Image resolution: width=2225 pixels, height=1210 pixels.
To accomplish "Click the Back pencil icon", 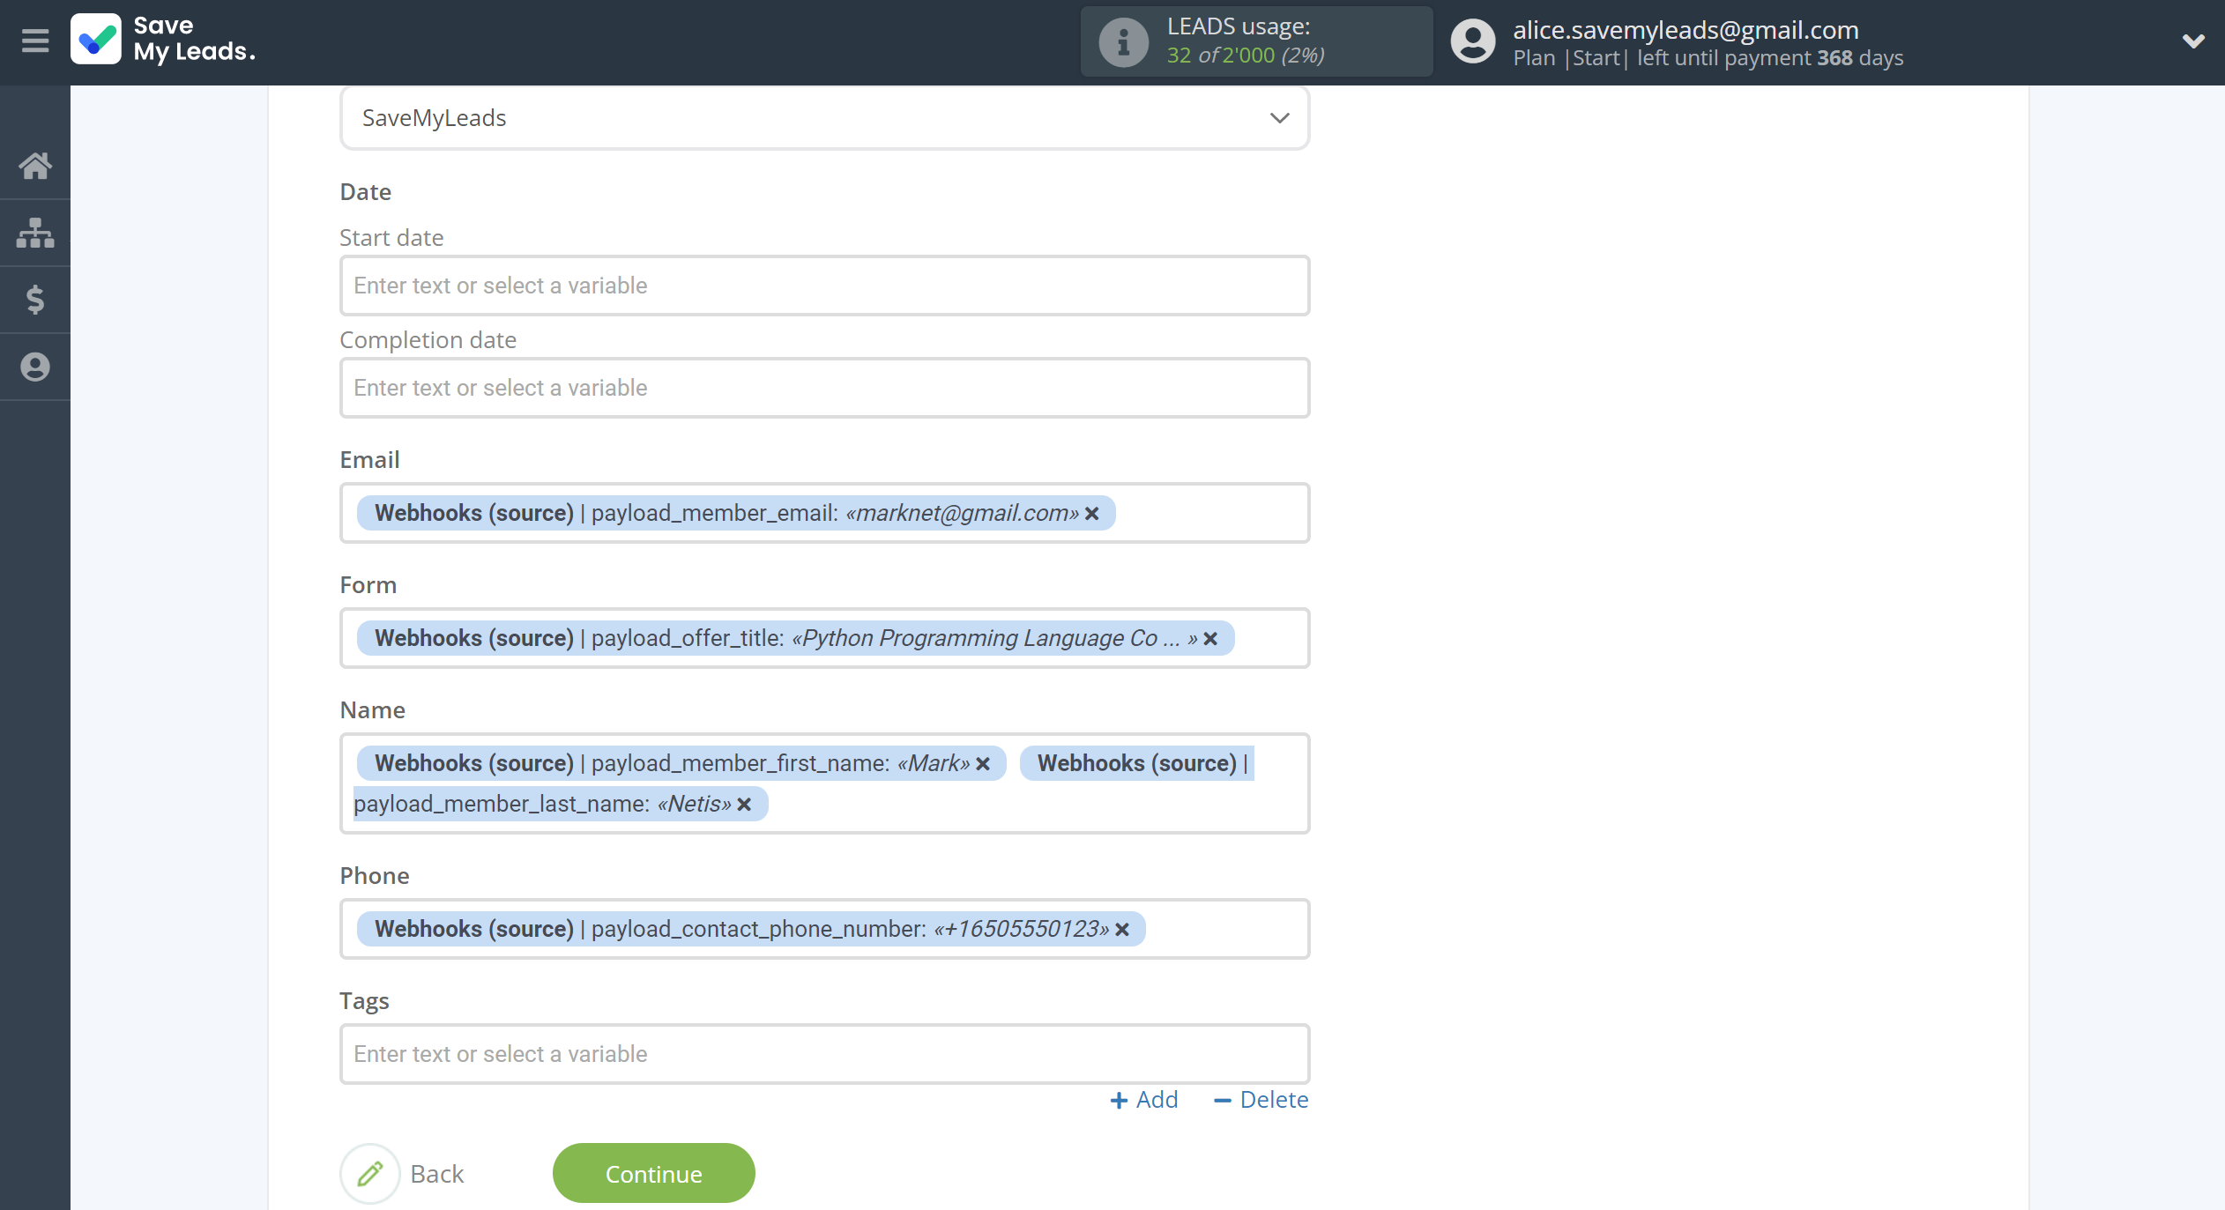I will coord(370,1173).
